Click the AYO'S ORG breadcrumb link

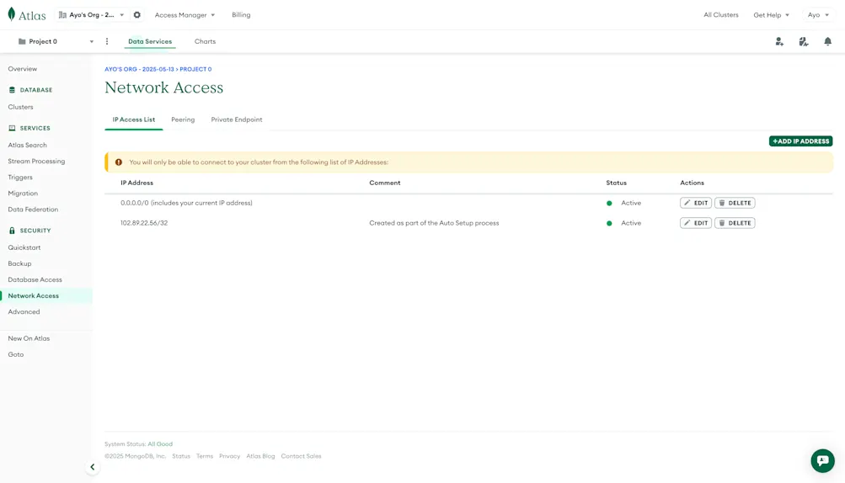[x=139, y=70]
